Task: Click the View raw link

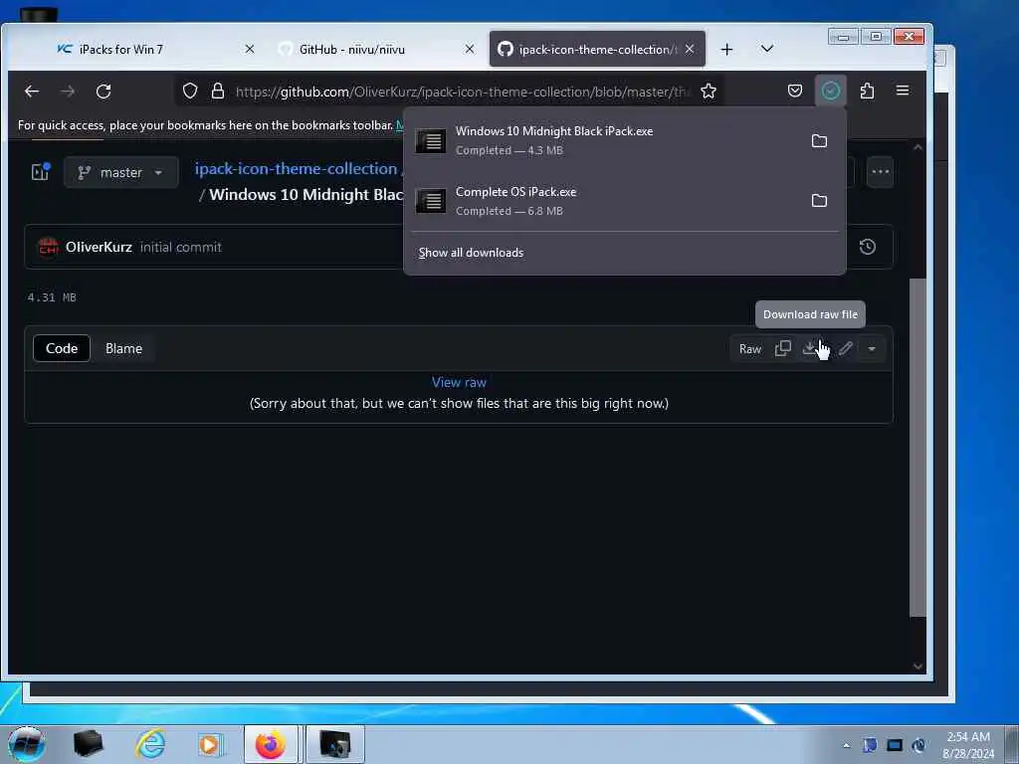Action: pos(459,383)
